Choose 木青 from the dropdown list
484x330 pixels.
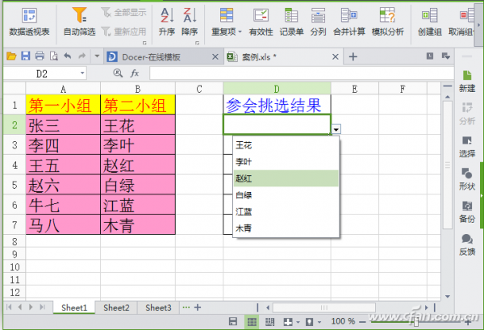(286, 228)
